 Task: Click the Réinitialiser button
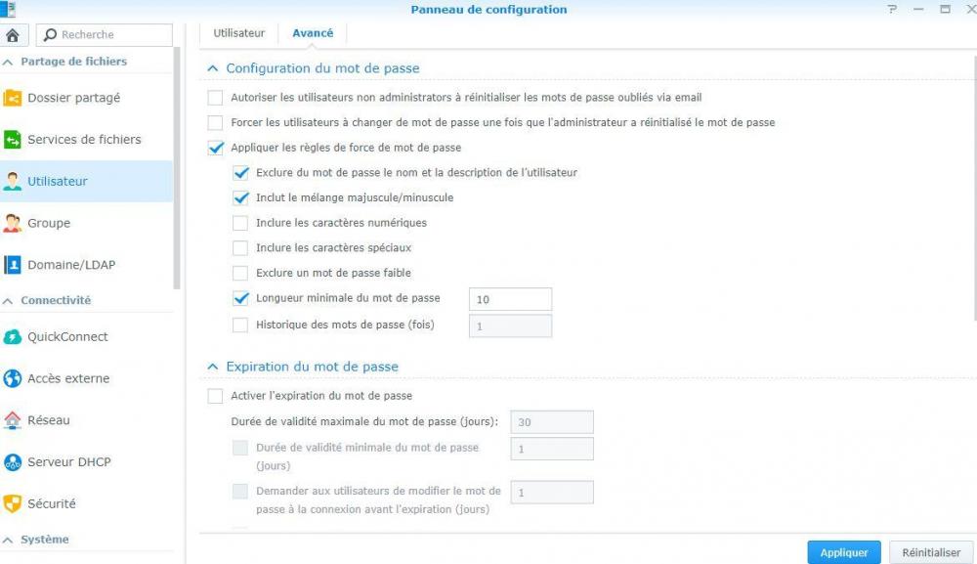click(931, 552)
